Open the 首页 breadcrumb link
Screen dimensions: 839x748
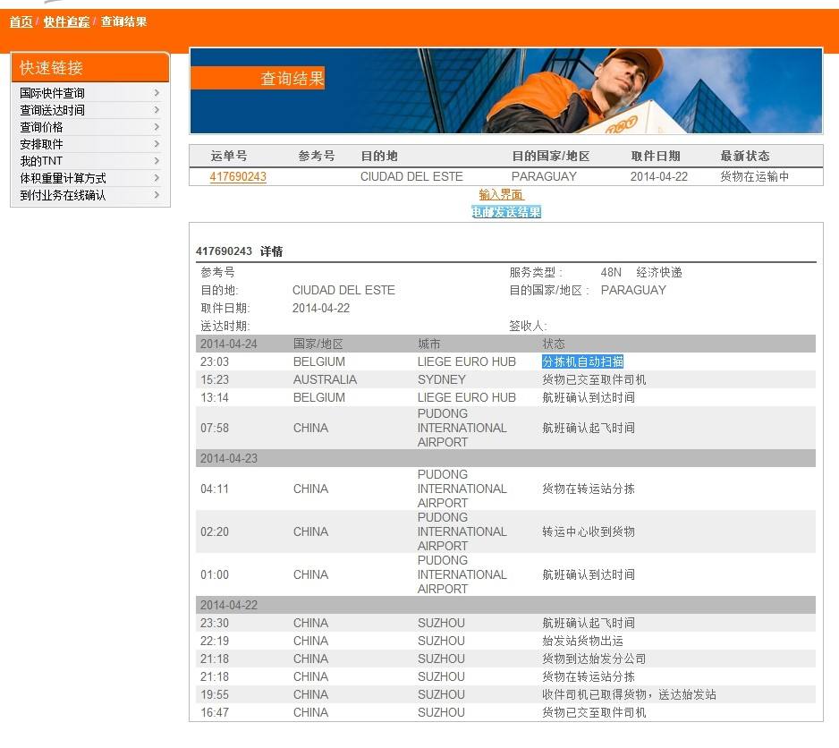click(x=21, y=22)
